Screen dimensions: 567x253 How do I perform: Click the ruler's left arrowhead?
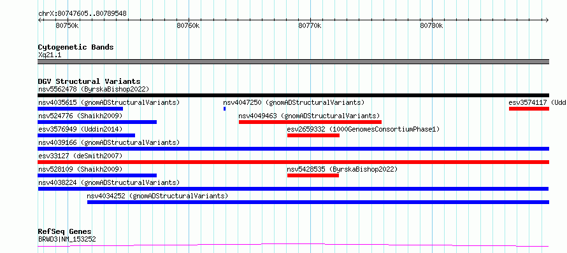(39, 20)
